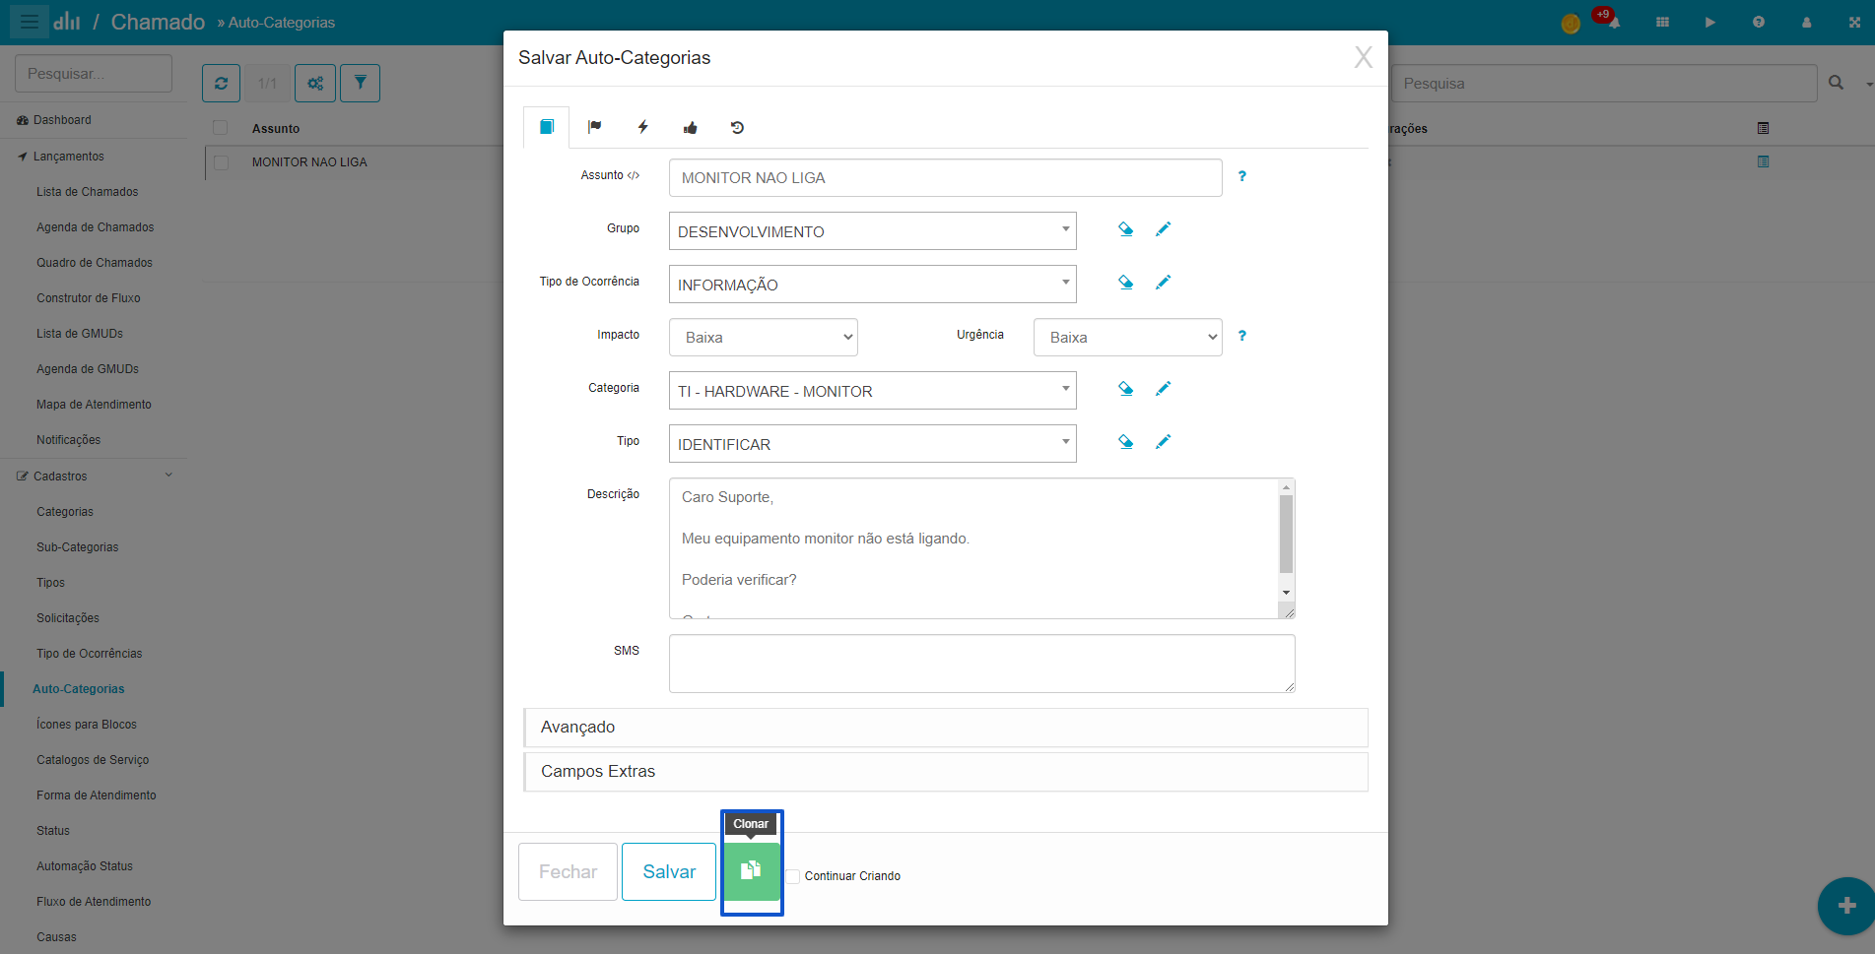Switch to the lightning bolt tab
1875x954 pixels.
[x=642, y=127]
